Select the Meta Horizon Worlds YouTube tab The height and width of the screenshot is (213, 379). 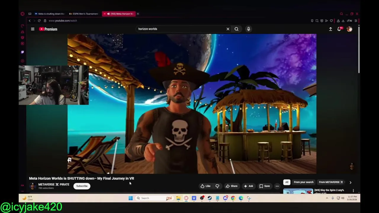[118, 14]
